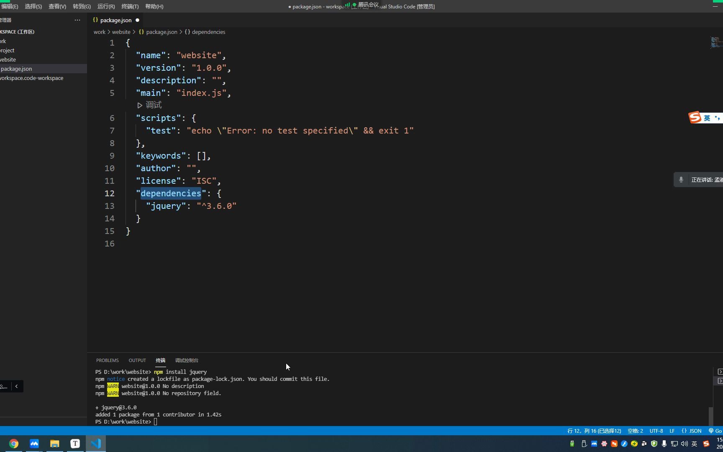Switch to the PROBLEMS panel tab
Viewport: 723px width, 452px height.
tap(107, 360)
